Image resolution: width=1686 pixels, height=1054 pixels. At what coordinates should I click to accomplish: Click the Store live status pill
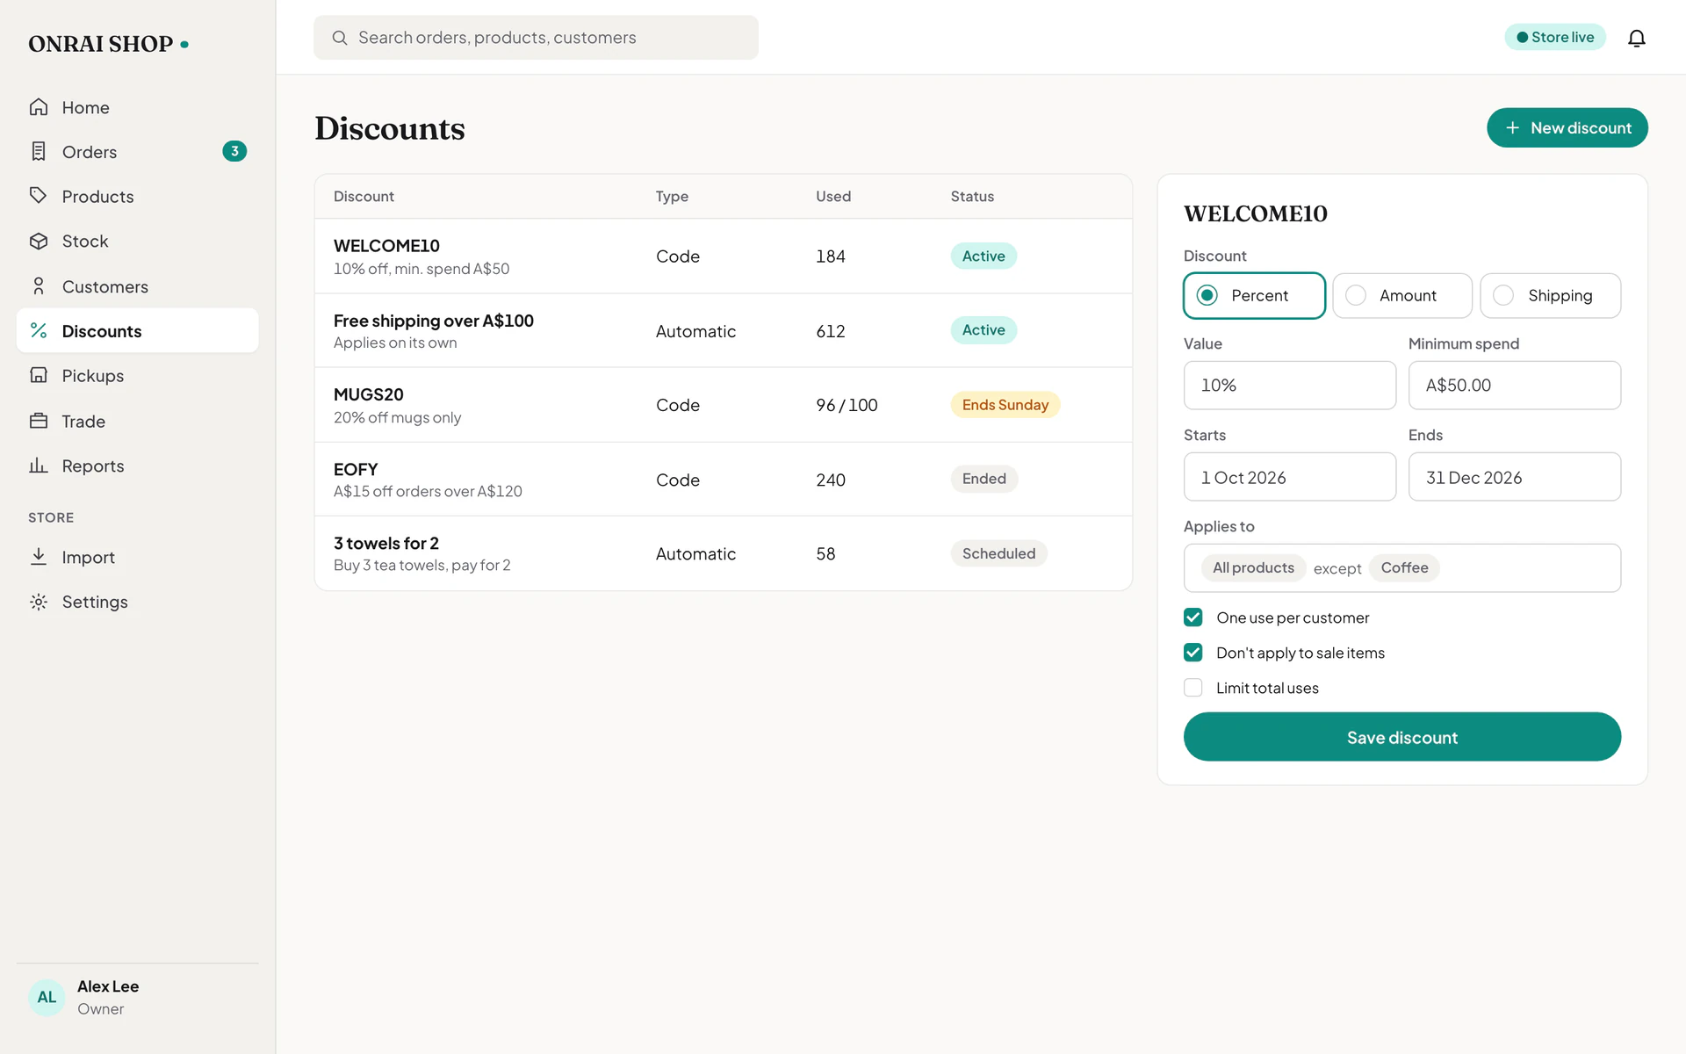pyautogui.click(x=1555, y=37)
